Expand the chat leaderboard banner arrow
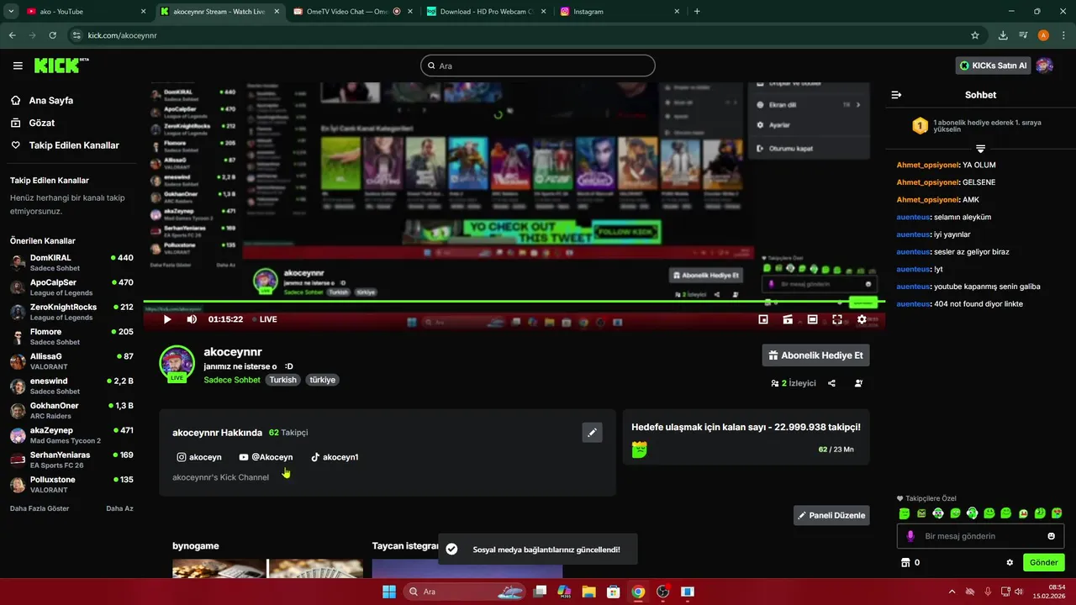This screenshot has width=1076, height=605. click(x=980, y=149)
